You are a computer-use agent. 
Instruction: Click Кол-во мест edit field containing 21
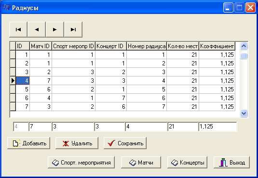(x=183, y=127)
